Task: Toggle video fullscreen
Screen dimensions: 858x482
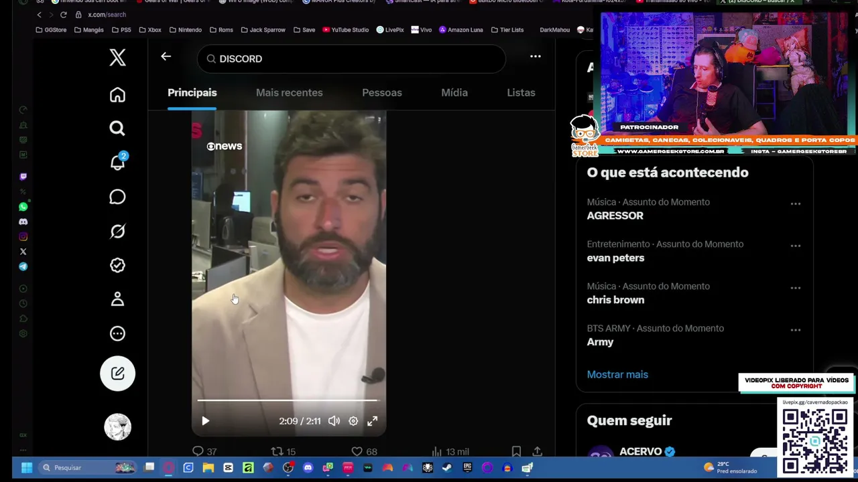Action: [x=372, y=421]
